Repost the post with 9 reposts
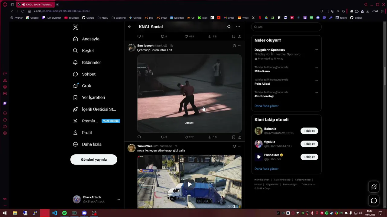 click(x=164, y=36)
